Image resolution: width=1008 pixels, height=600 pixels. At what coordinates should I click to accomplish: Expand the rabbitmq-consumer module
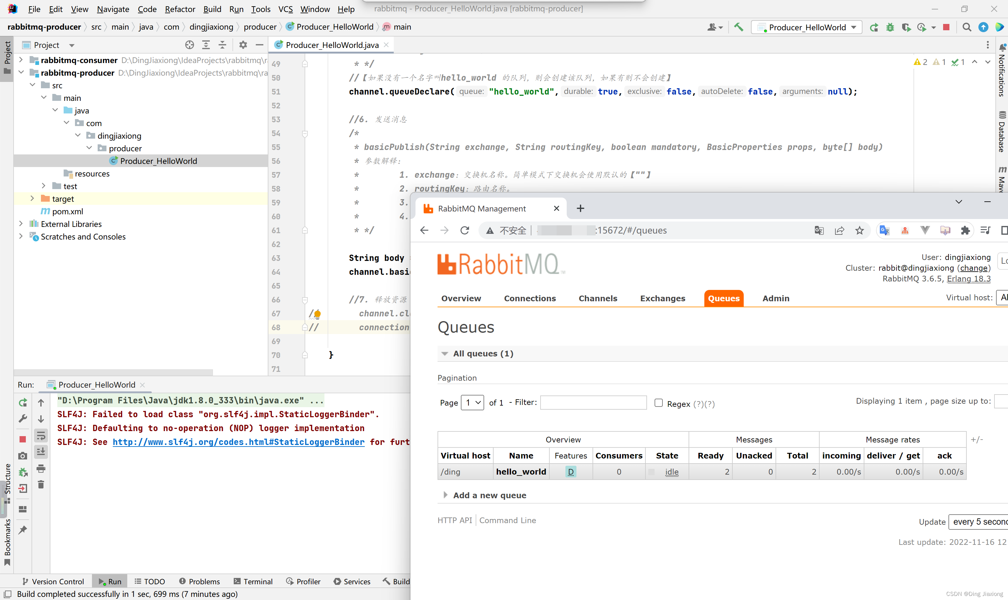(x=21, y=60)
